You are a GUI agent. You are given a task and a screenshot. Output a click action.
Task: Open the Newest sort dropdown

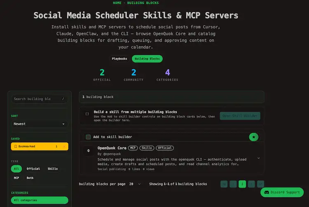(40, 124)
